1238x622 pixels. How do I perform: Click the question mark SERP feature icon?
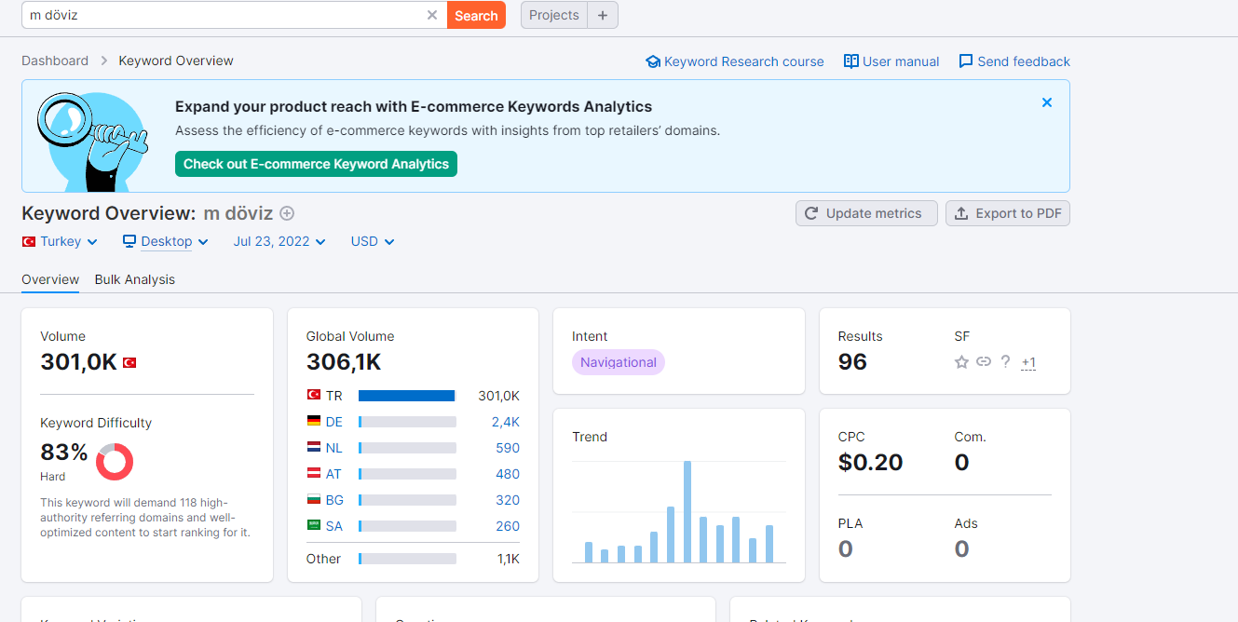pos(1006,361)
